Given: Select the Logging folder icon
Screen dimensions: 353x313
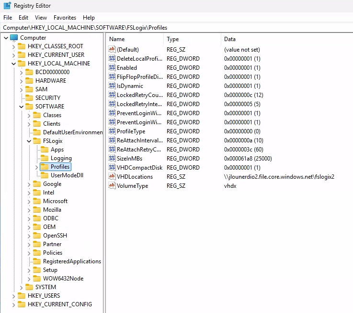Looking at the screenshot, I should pos(45,158).
